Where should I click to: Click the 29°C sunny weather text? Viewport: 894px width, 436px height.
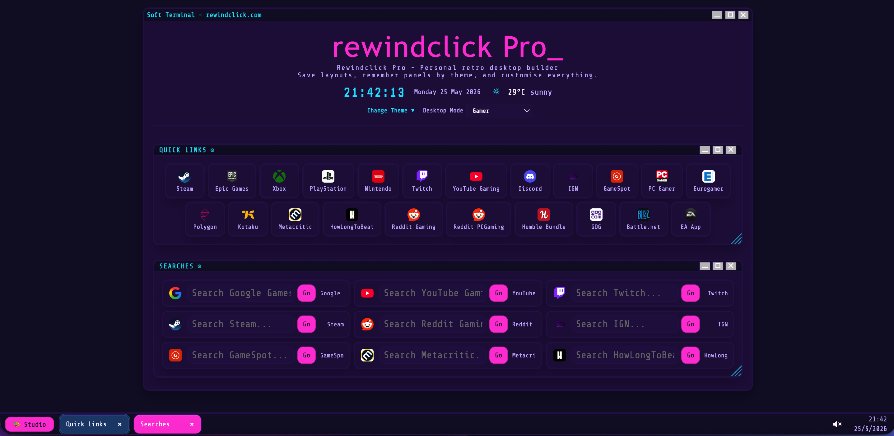pos(530,92)
